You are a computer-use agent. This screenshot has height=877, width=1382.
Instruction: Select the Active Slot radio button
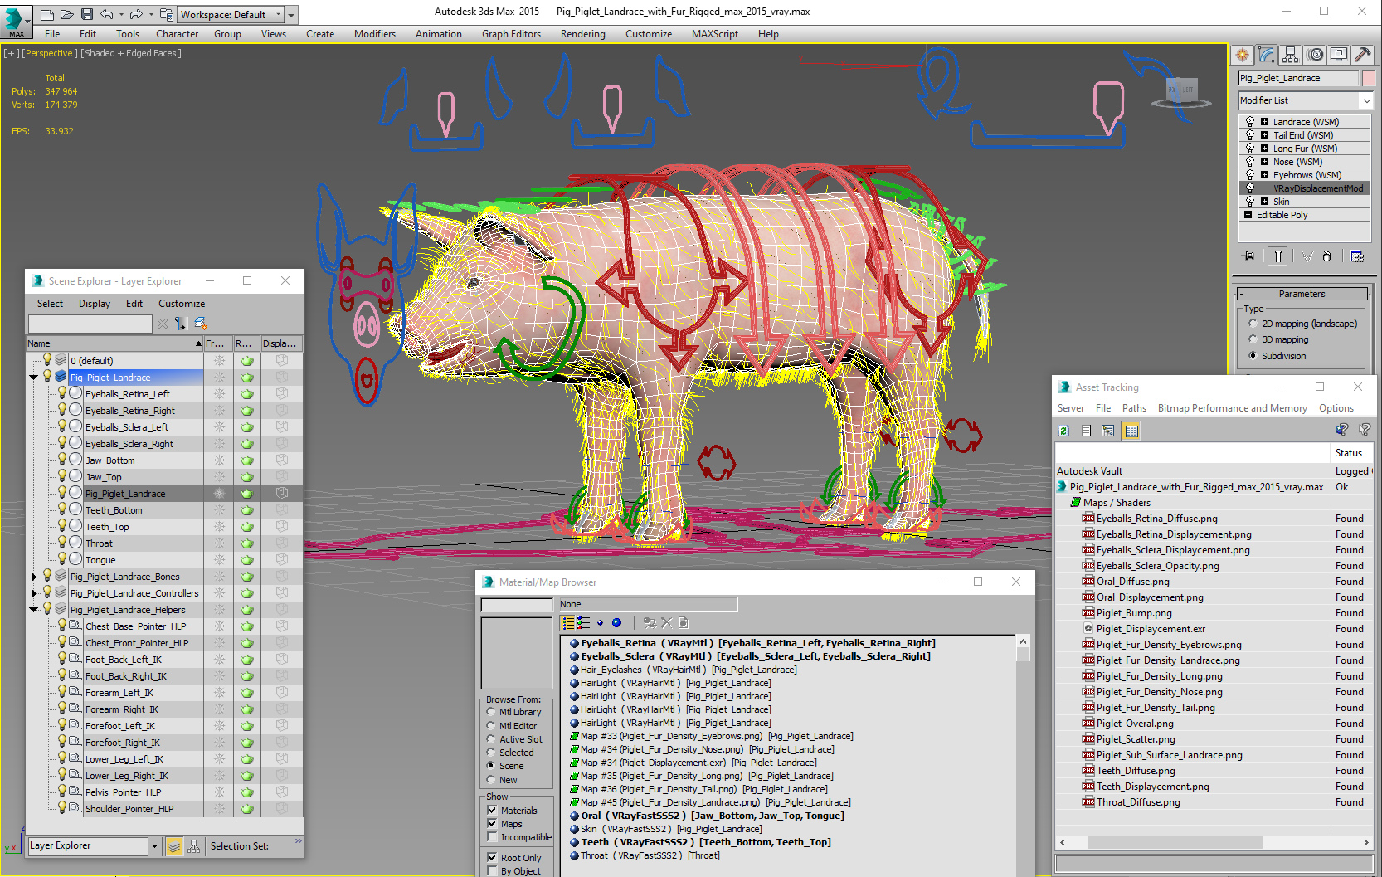coord(491,739)
